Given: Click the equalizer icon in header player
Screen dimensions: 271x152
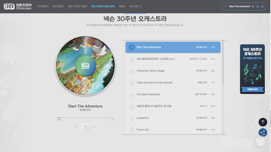Looking at the screenshot, I should point(226,6).
